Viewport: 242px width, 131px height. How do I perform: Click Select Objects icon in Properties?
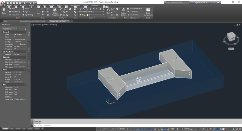pos(22,29)
